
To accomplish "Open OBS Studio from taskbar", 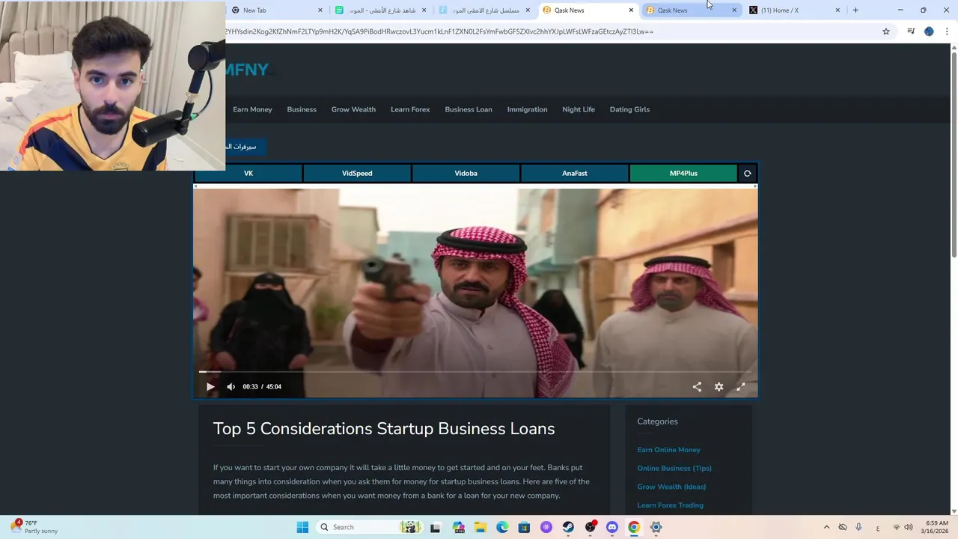I will [x=591, y=527].
